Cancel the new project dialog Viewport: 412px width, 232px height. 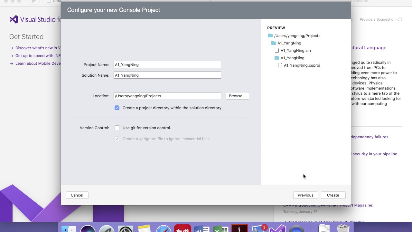(77, 195)
